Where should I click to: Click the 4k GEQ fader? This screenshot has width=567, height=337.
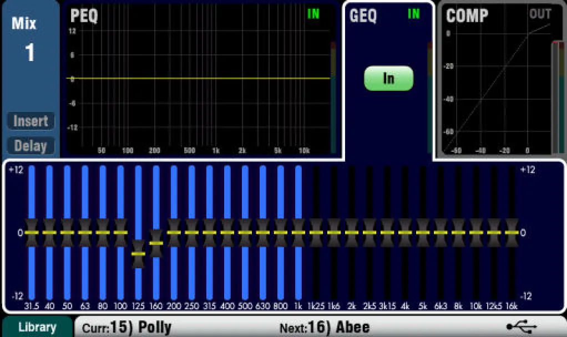pyautogui.click(x=405, y=233)
